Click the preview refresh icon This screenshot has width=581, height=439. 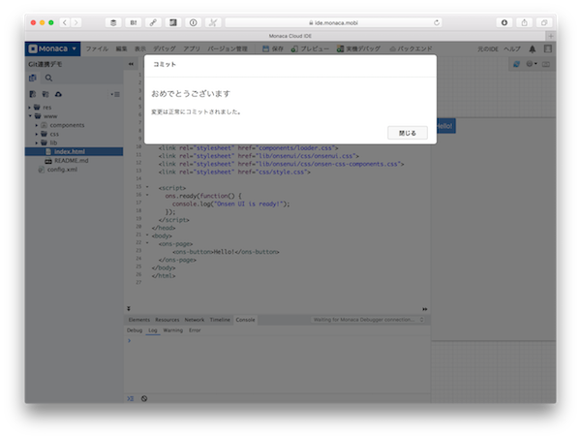pos(516,64)
